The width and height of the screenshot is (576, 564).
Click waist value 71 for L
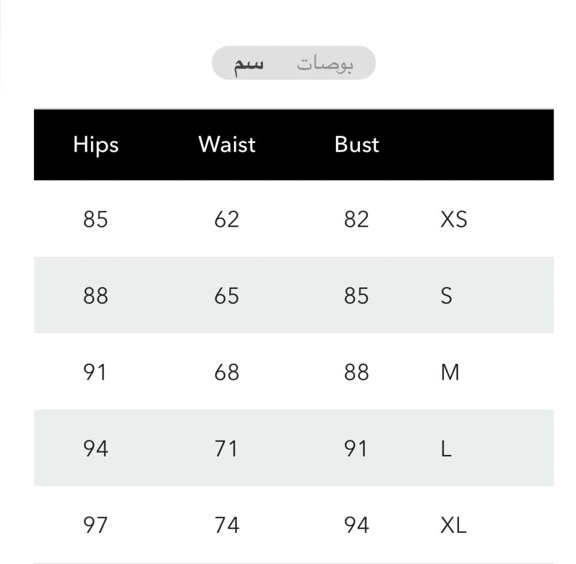[x=226, y=449]
